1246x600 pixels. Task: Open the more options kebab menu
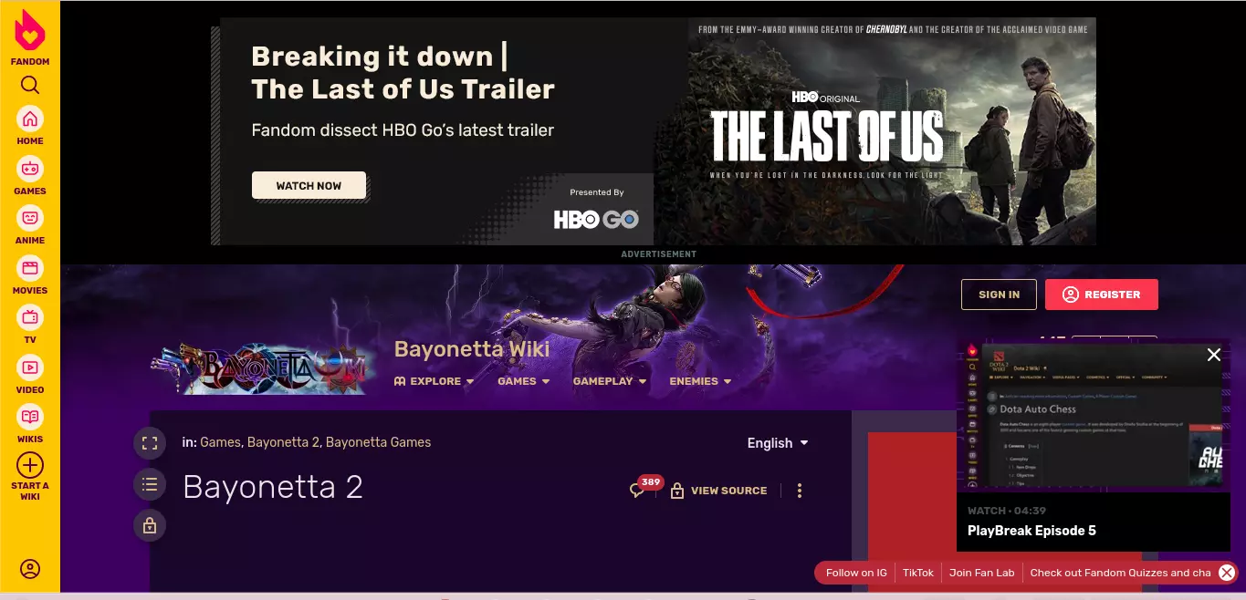click(x=800, y=491)
